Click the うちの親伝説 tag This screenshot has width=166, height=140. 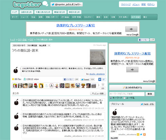(32, 45)
